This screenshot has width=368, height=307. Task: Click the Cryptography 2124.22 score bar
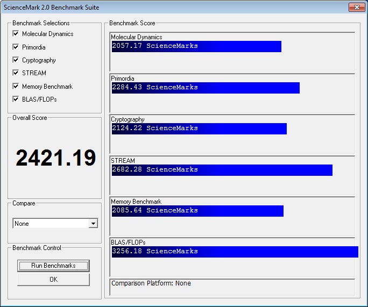(199, 128)
